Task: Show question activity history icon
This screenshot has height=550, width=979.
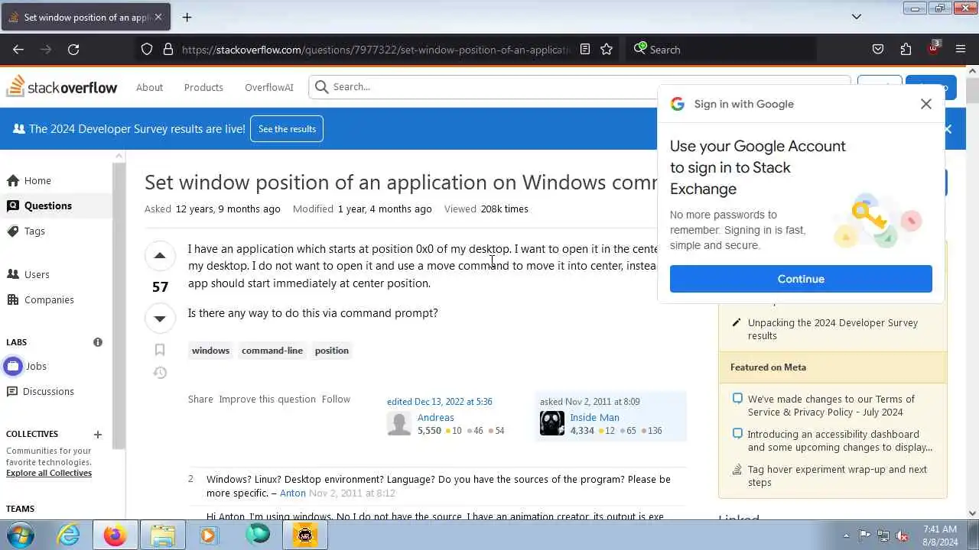Action: pyautogui.click(x=160, y=373)
